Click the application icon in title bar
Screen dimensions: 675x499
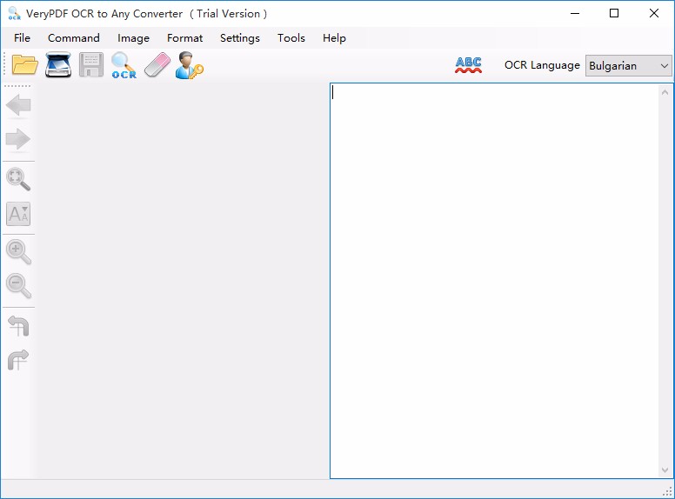click(14, 13)
